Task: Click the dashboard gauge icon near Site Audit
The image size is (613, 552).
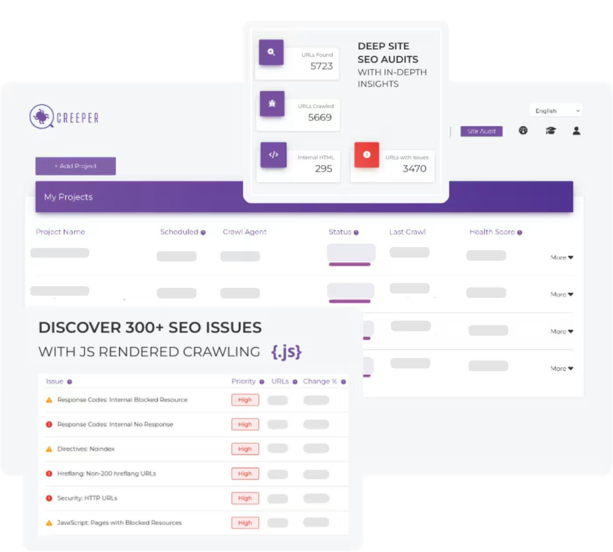Action: pyautogui.click(x=523, y=131)
